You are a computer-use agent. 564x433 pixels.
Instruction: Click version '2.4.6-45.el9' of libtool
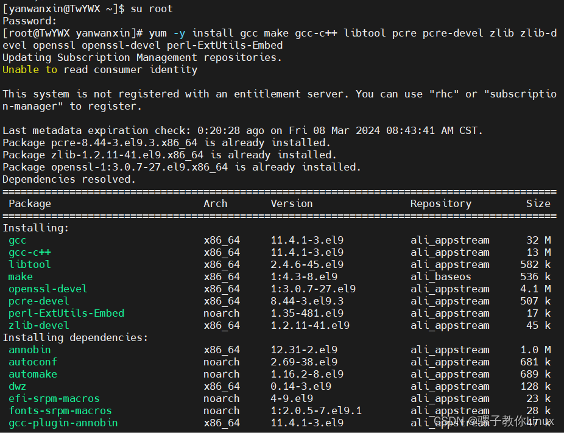(307, 264)
